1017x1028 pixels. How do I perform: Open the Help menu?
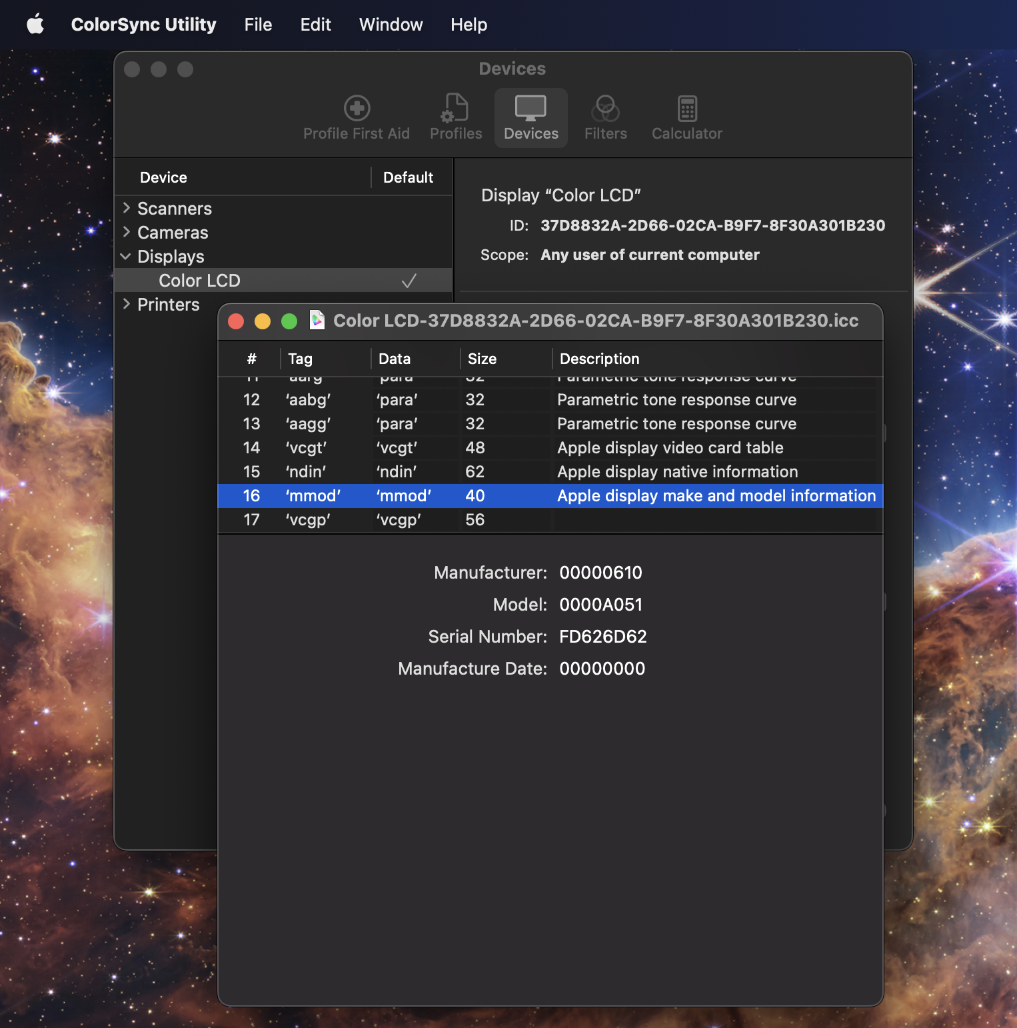pyautogui.click(x=469, y=25)
